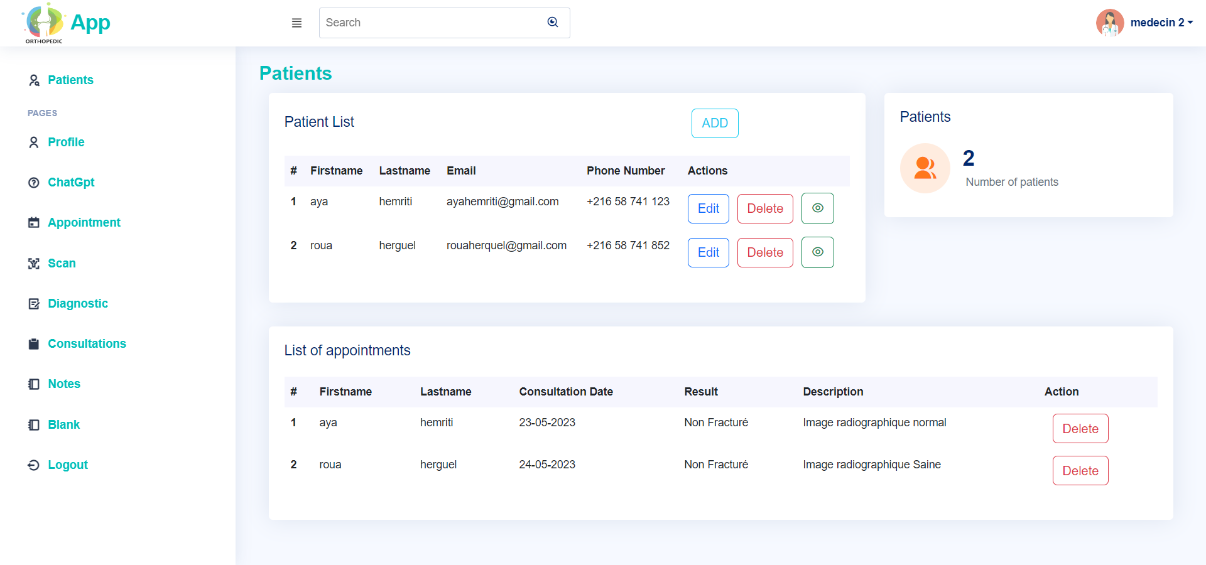Click the Logout icon in sidebar
The height and width of the screenshot is (565, 1206).
point(34,465)
